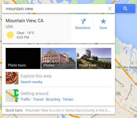
Task: Click the blue search magnifier button
Action: (125, 8)
